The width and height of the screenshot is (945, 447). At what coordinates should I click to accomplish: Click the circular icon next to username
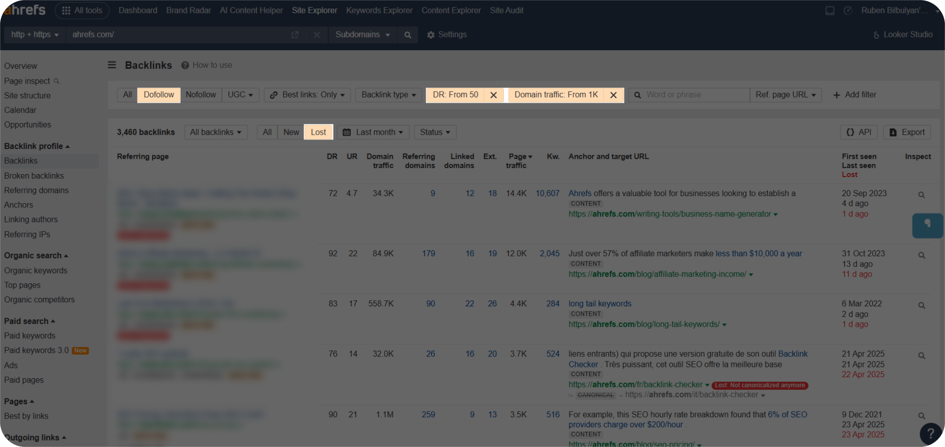tap(848, 10)
